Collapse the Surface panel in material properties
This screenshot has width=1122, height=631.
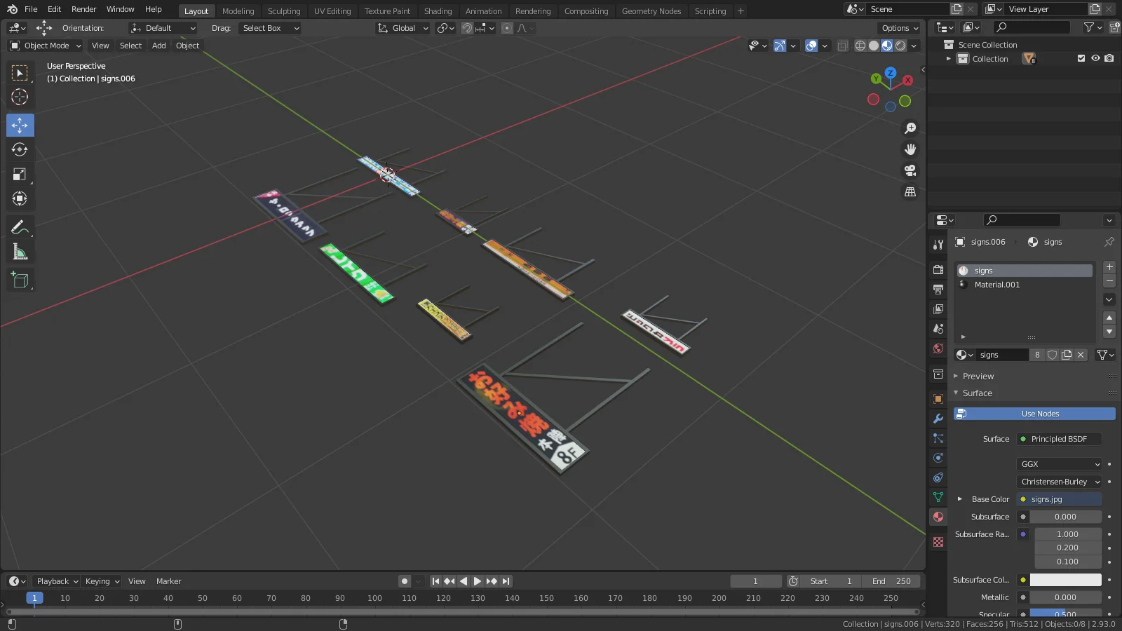pyautogui.click(x=975, y=393)
